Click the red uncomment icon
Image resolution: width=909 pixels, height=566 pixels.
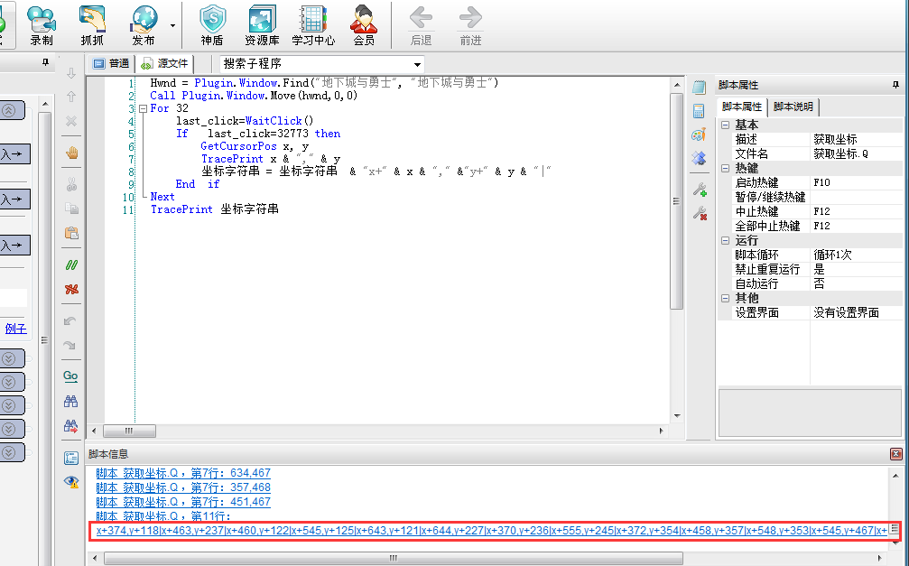pos(71,289)
